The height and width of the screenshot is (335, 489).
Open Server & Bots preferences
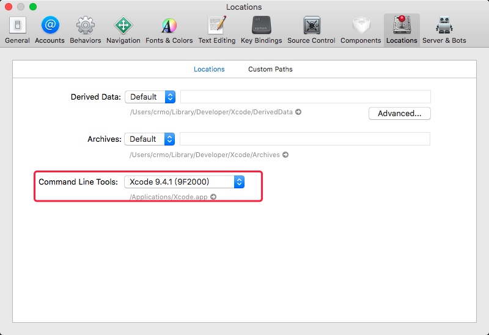(x=444, y=29)
